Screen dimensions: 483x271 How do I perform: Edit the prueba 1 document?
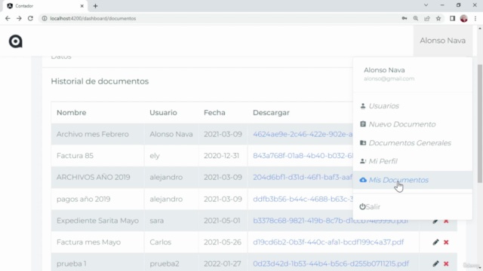435,263
